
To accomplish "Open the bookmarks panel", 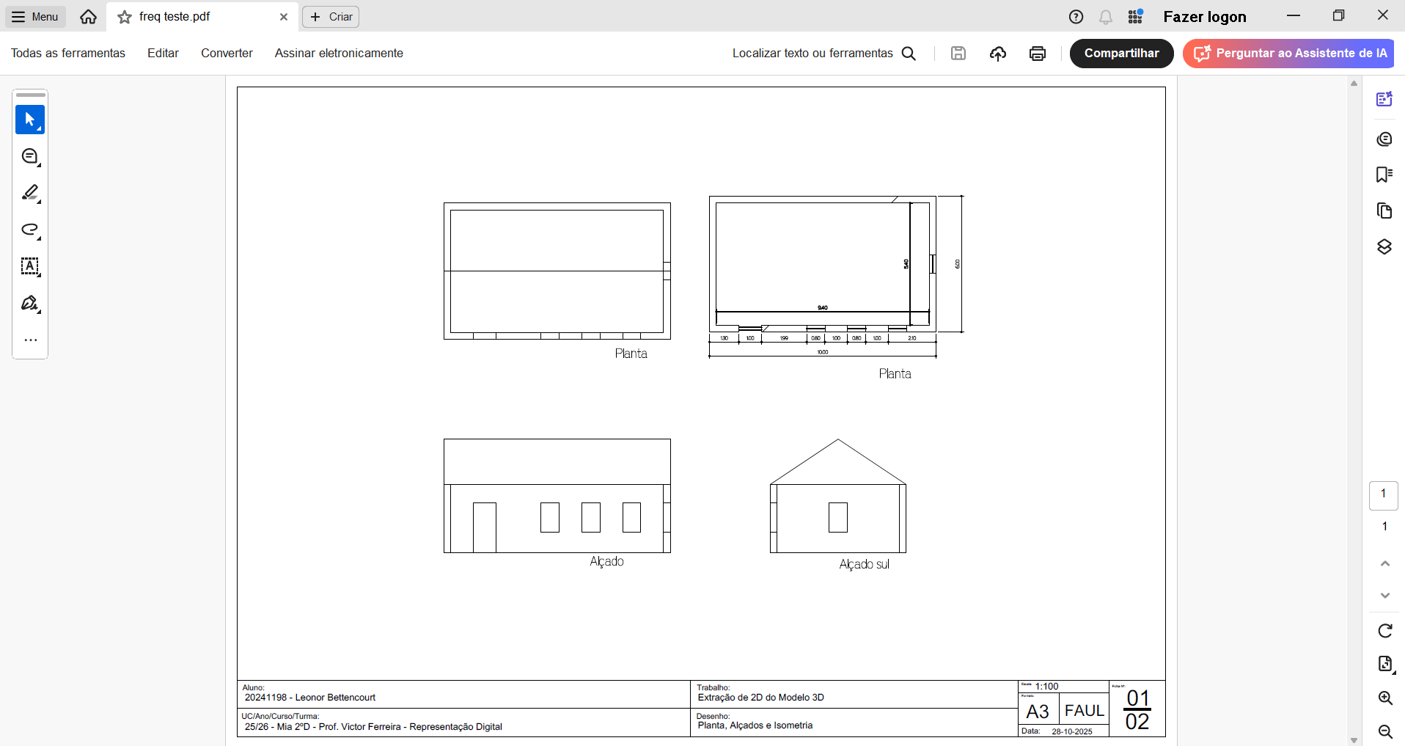I will [1384, 175].
